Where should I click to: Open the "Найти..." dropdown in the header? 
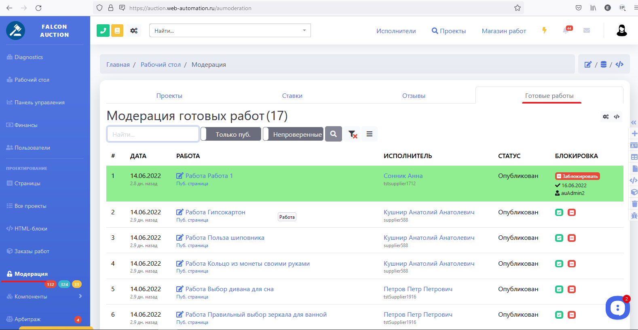point(230,31)
